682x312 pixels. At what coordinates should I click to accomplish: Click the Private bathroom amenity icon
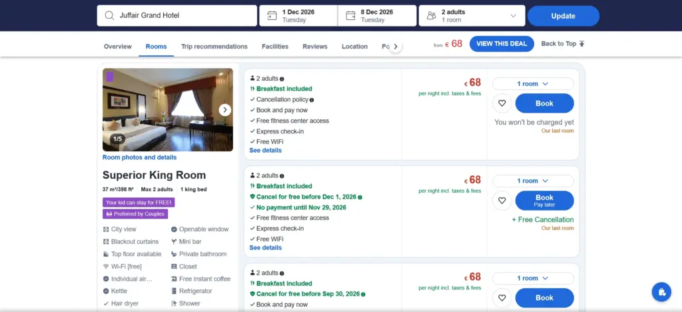174,254
